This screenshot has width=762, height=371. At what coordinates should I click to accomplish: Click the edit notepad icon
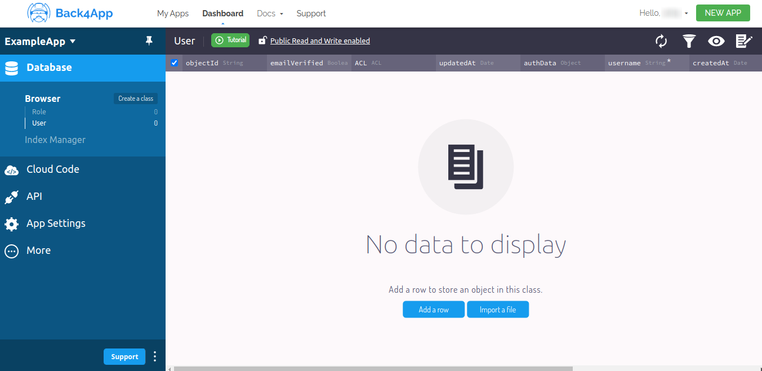pos(744,41)
